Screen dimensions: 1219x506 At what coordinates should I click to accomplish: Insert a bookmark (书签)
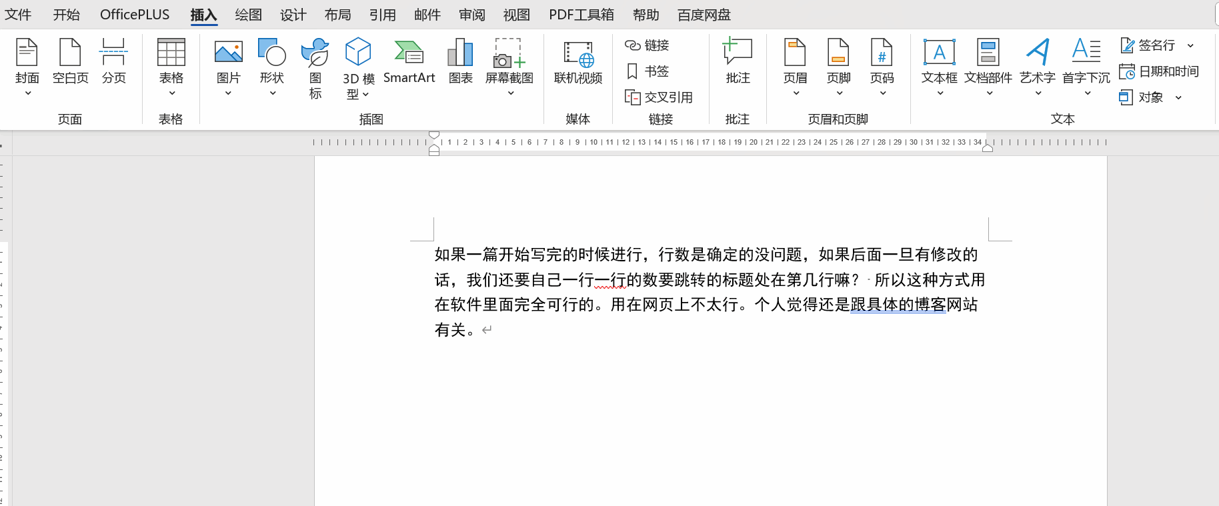tap(648, 71)
